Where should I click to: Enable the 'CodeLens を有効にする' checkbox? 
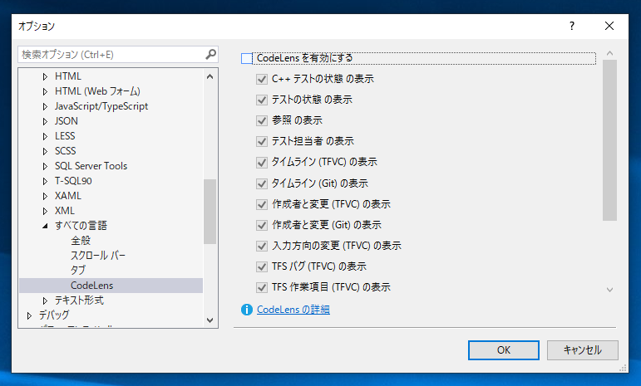[x=247, y=59]
